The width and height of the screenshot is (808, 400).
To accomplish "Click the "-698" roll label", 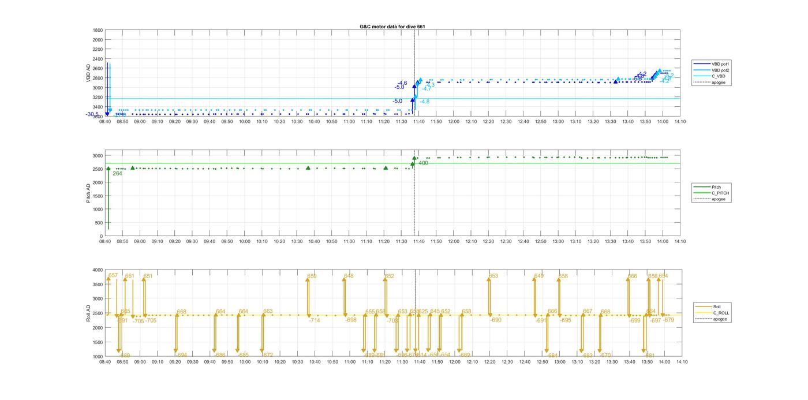I will [351, 320].
